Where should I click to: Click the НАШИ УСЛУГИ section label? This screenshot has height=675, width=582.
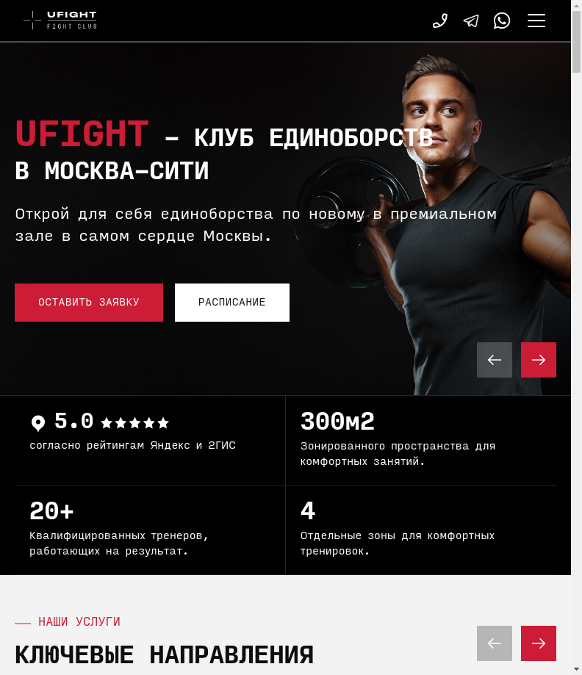coord(79,621)
